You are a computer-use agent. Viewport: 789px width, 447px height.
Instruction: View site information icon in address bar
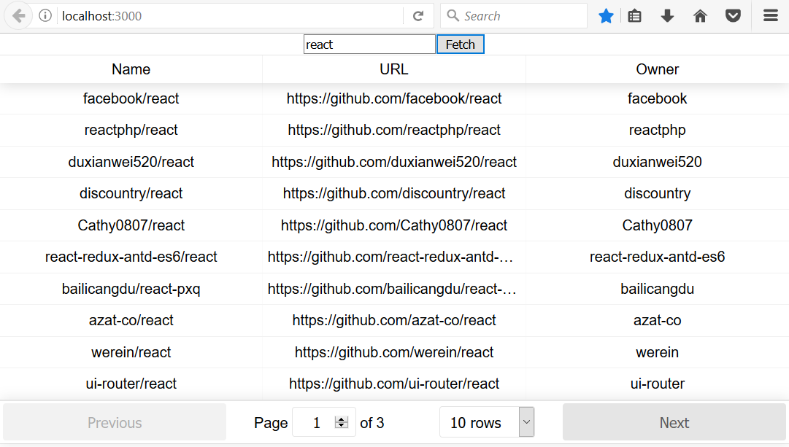(45, 16)
